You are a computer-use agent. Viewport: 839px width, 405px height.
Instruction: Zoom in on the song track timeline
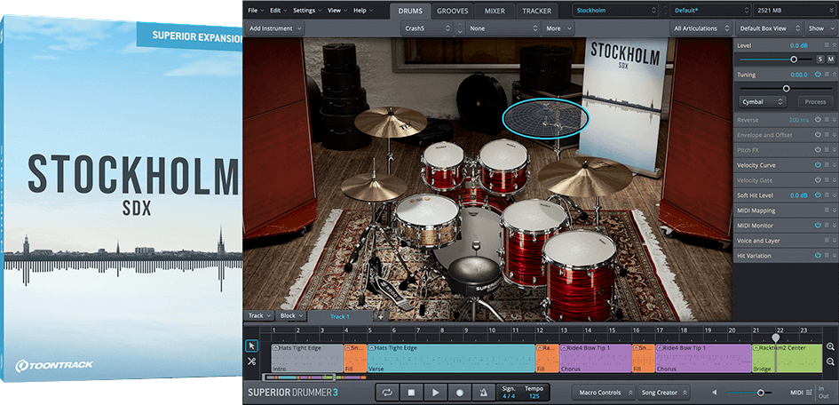click(x=830, y=346)
